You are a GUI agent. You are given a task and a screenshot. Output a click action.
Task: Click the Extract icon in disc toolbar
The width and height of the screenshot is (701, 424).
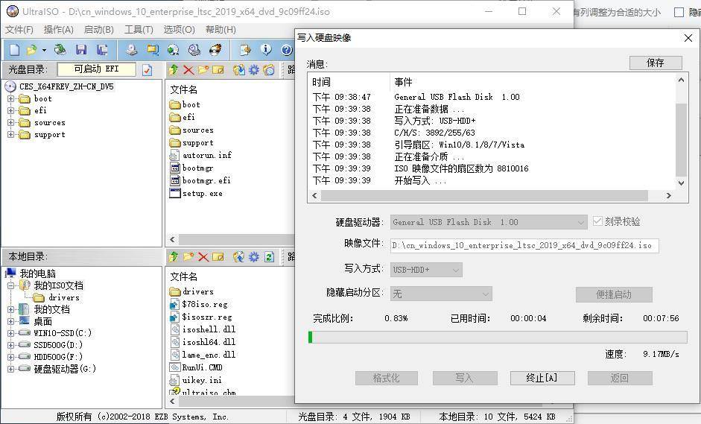click(x=239, y=69)
